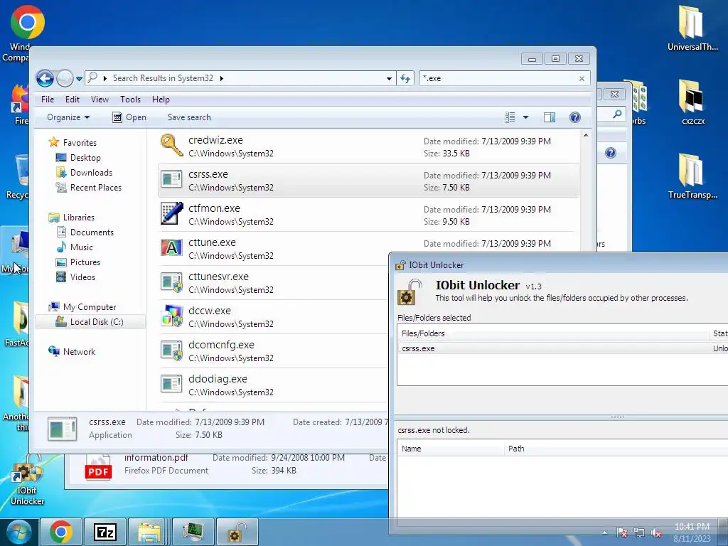This screenshot has width=728, height=546.
Task: Open the cxzczx desktop folder
Action: (692, 102)
